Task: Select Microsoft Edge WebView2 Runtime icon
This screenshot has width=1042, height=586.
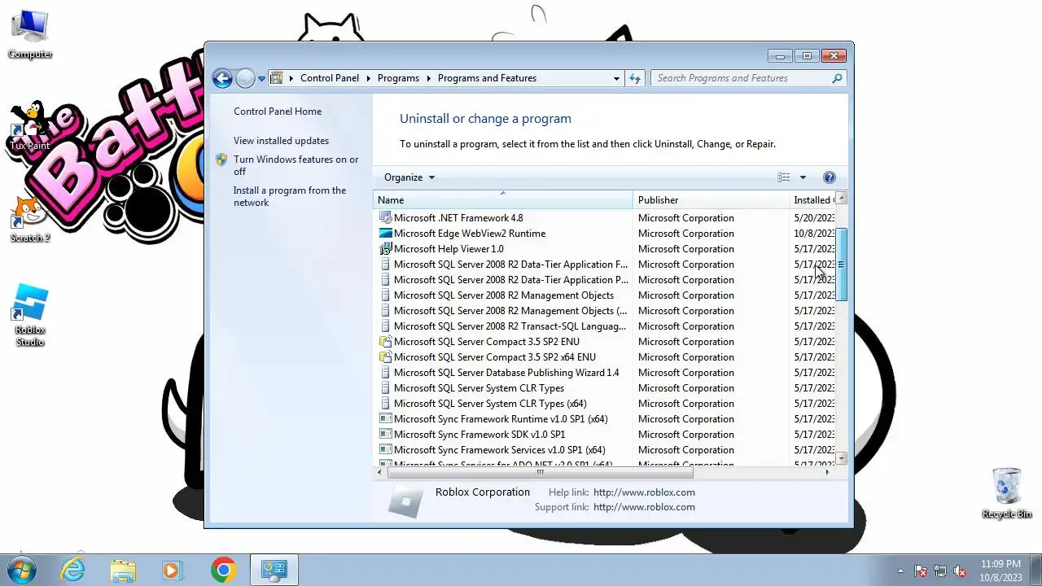Action: tap(386, 234)
